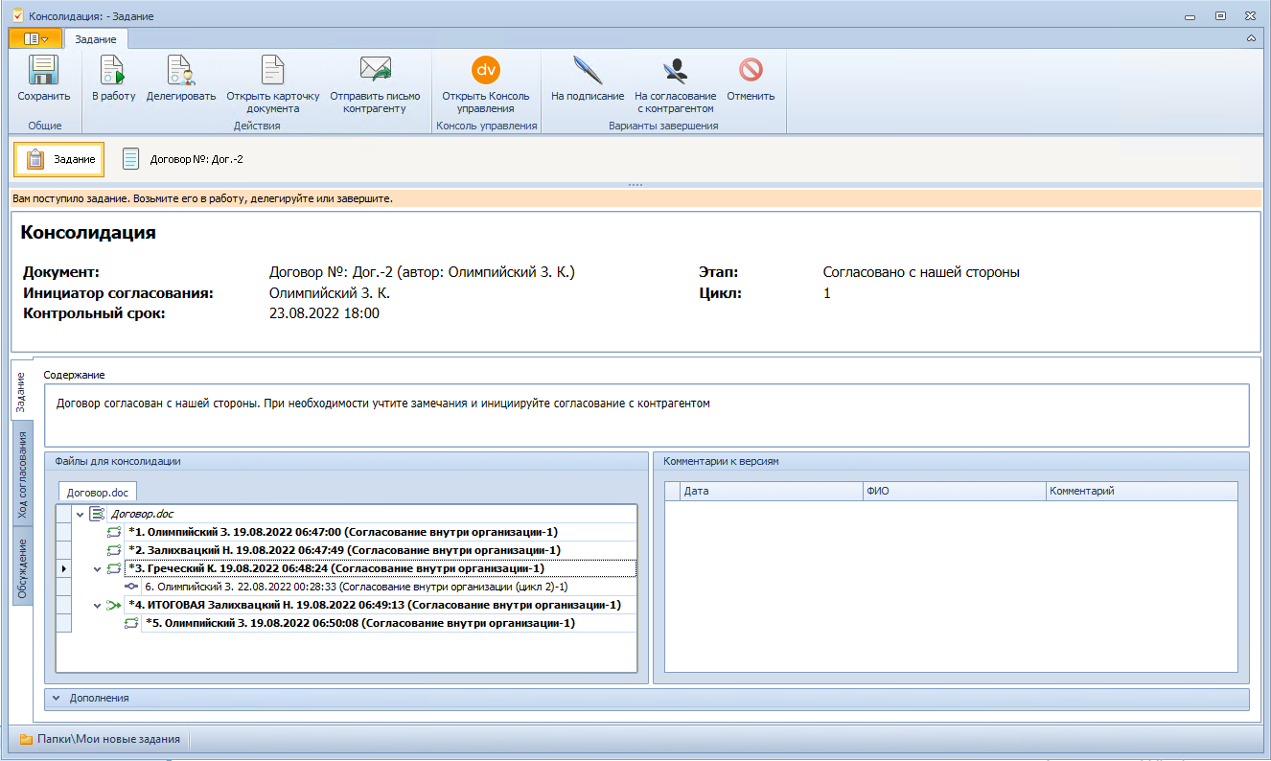Click the 'Задание' navigation button
This screenshot has height=761, width=1271.
coord(59,159)
